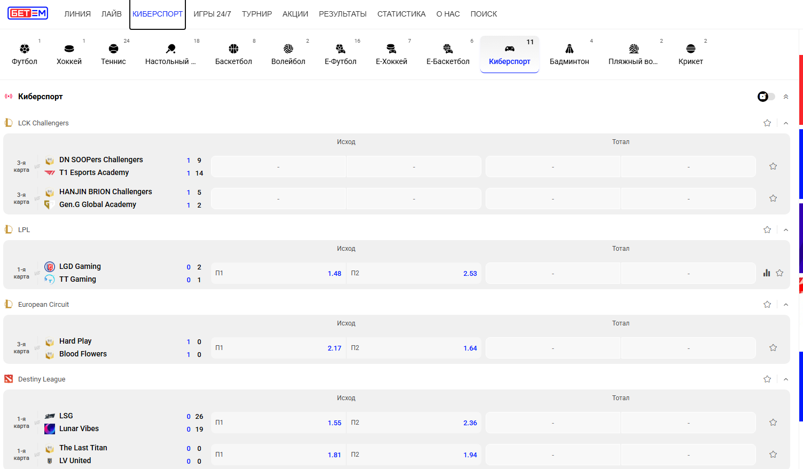Viewport: 803px width, 469px height.
Task: Open РЕЗУЛЬТАТЫ in the top menu
Action: [x=342, y=14]
